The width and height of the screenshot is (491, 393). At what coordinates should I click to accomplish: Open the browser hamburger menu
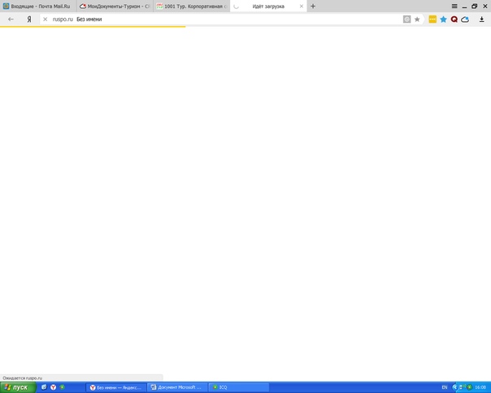[x=454, y=6]
